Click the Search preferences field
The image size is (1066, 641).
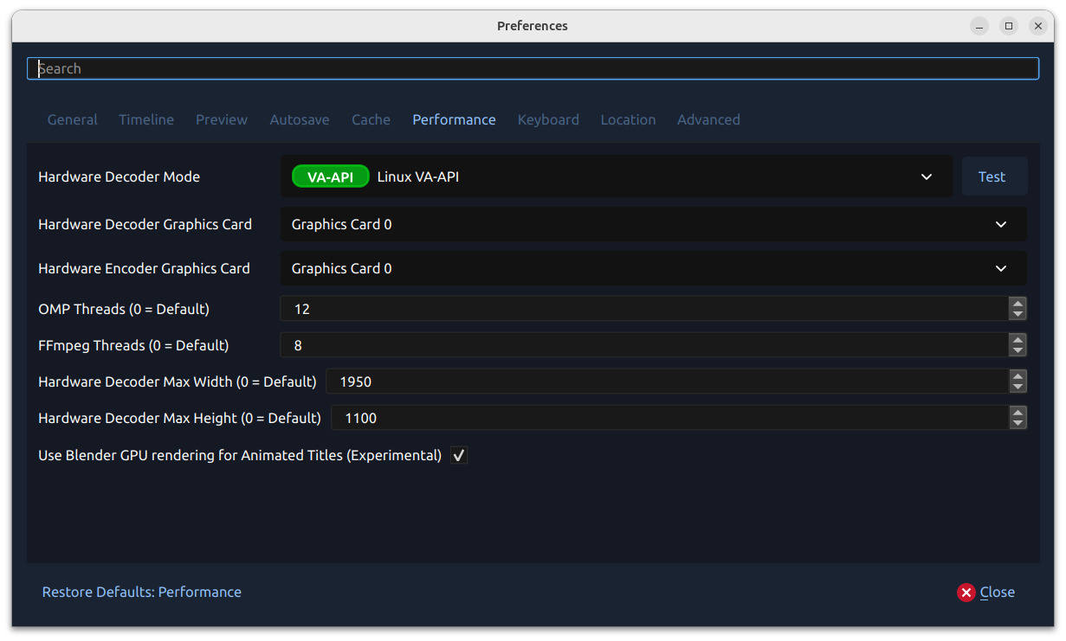coord(533,68)
